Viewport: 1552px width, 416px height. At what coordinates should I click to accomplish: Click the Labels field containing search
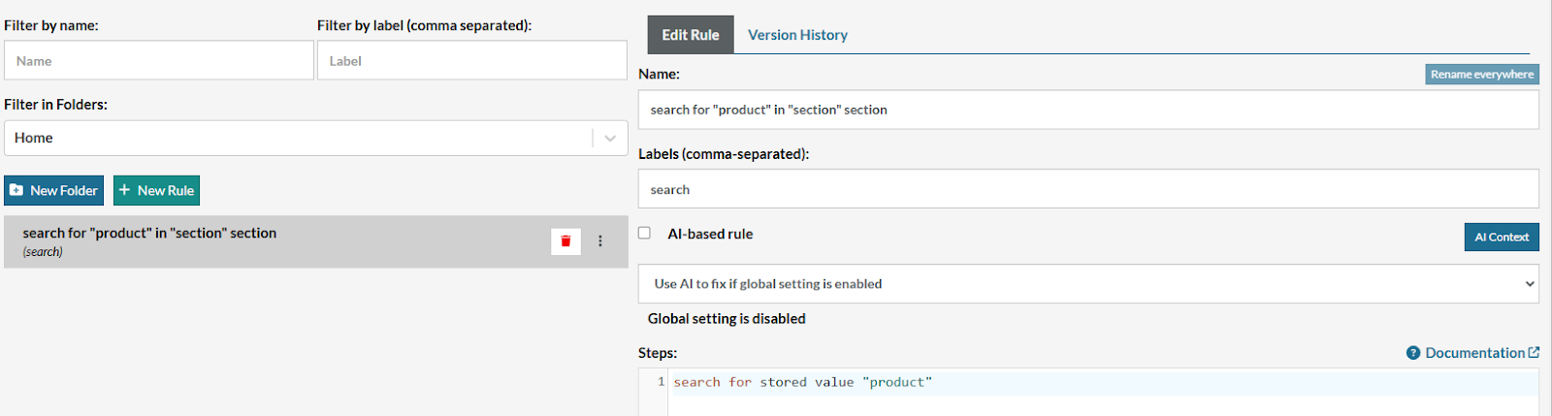point(1087,189)
